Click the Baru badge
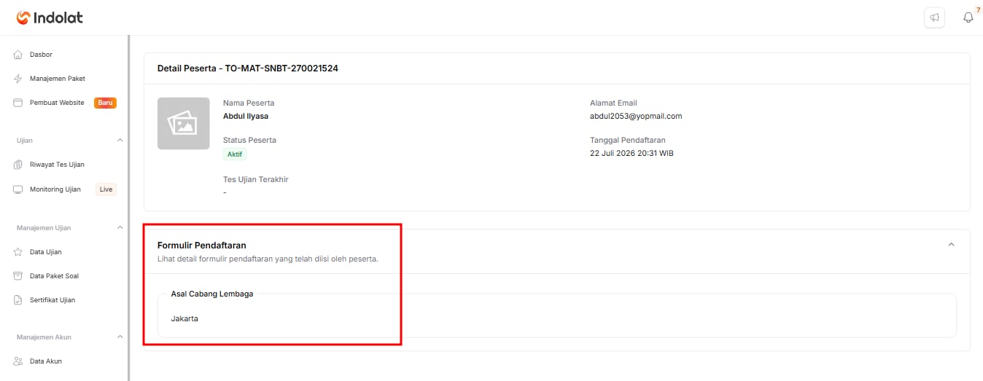This screenshot has height=381, width=983. [x=105, y=103]
